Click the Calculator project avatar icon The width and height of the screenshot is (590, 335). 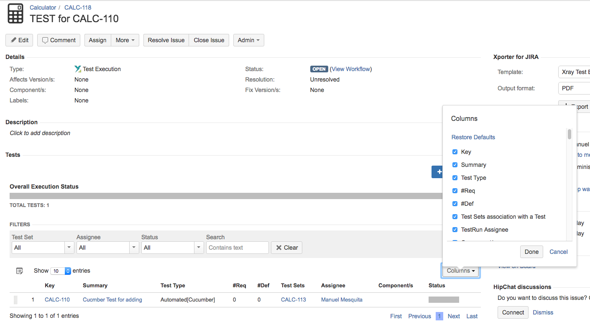(x=15, y=13)
